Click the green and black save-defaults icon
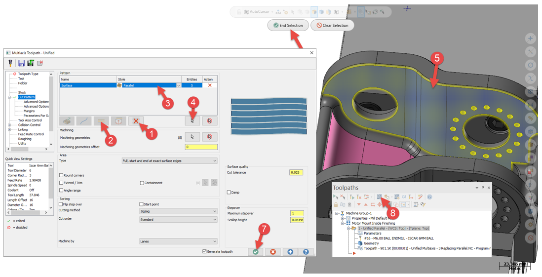542x277 pixels. (31, 63)
